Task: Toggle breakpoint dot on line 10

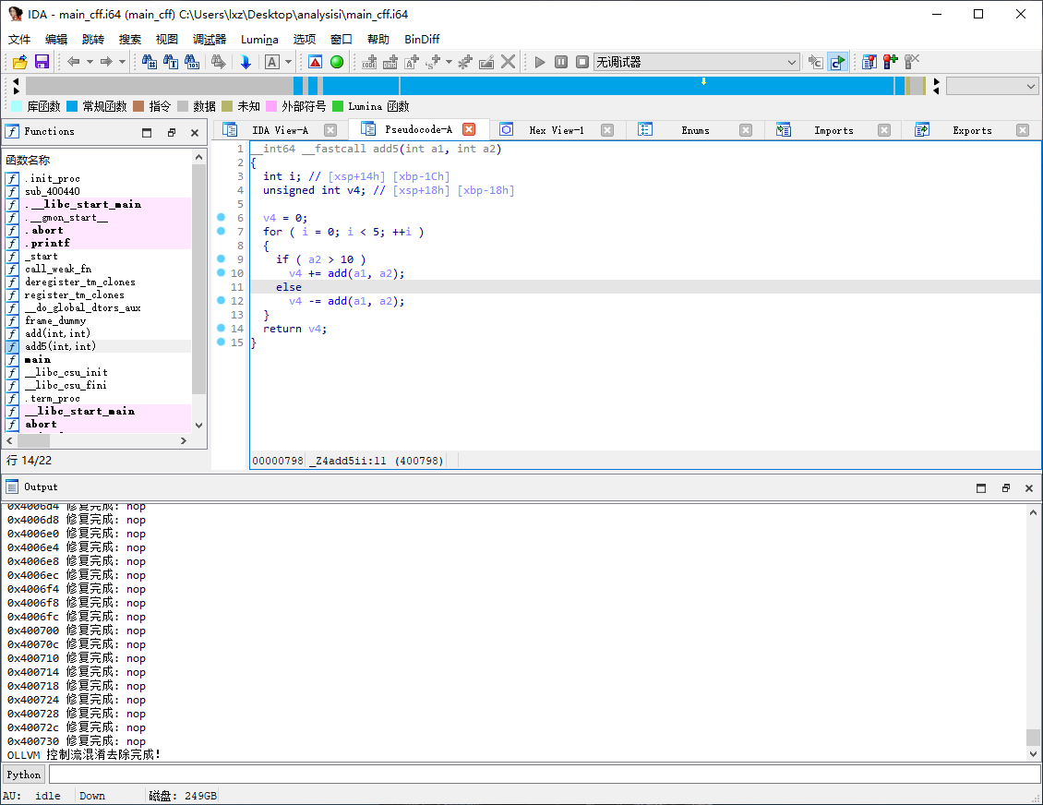Action: 221,273
